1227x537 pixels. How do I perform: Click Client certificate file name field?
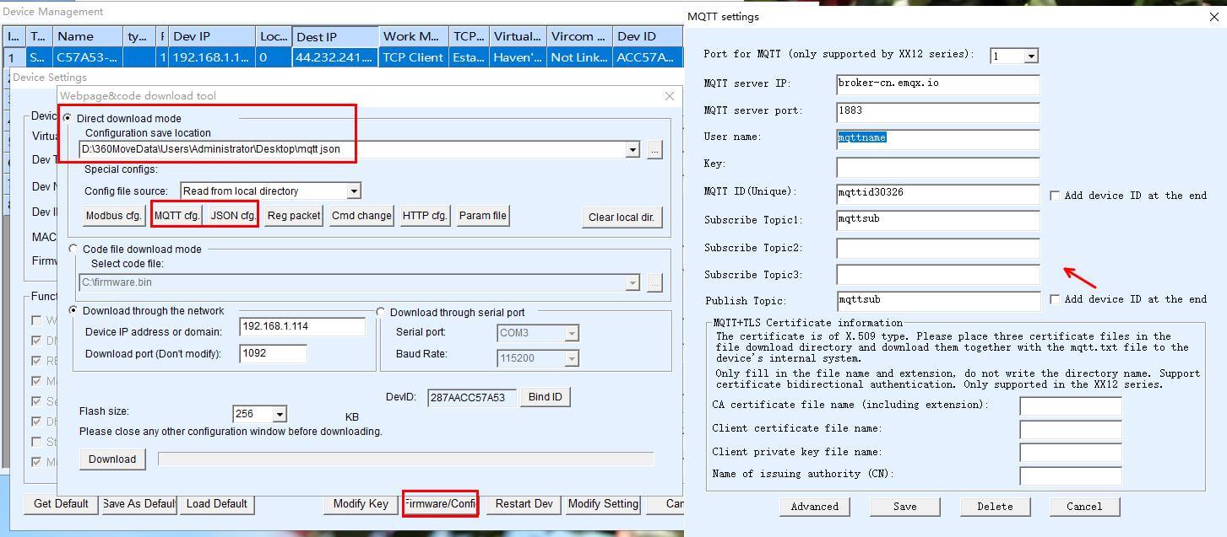pyautogui.click(x=1071, y=430)
